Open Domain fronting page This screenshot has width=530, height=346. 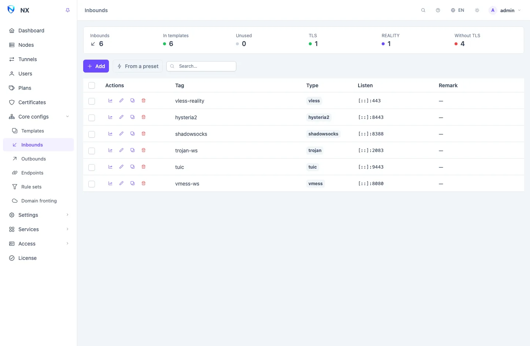(x=39, y=201)
